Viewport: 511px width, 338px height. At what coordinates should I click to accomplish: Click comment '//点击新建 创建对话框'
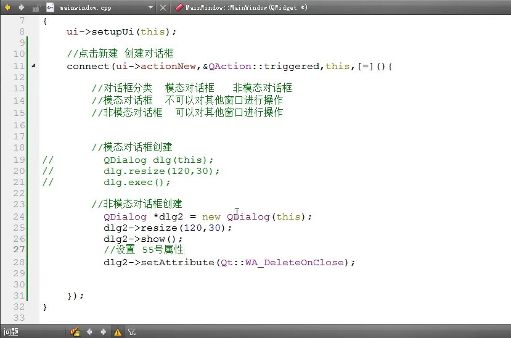[120, 53]
